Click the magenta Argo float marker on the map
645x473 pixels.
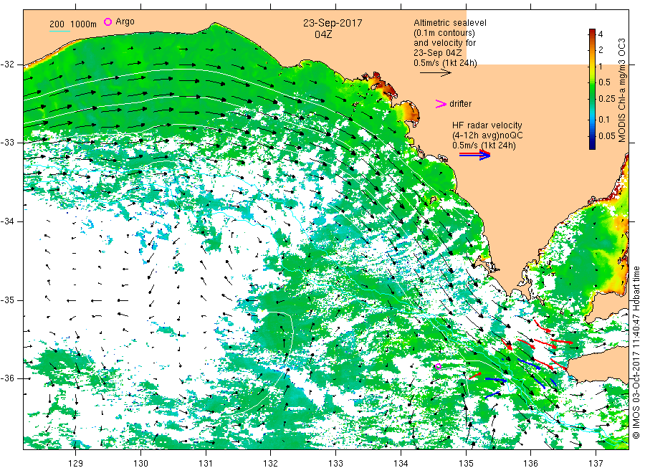[x=438, y=366]
